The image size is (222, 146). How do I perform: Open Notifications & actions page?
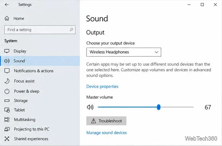coord(34,71)
